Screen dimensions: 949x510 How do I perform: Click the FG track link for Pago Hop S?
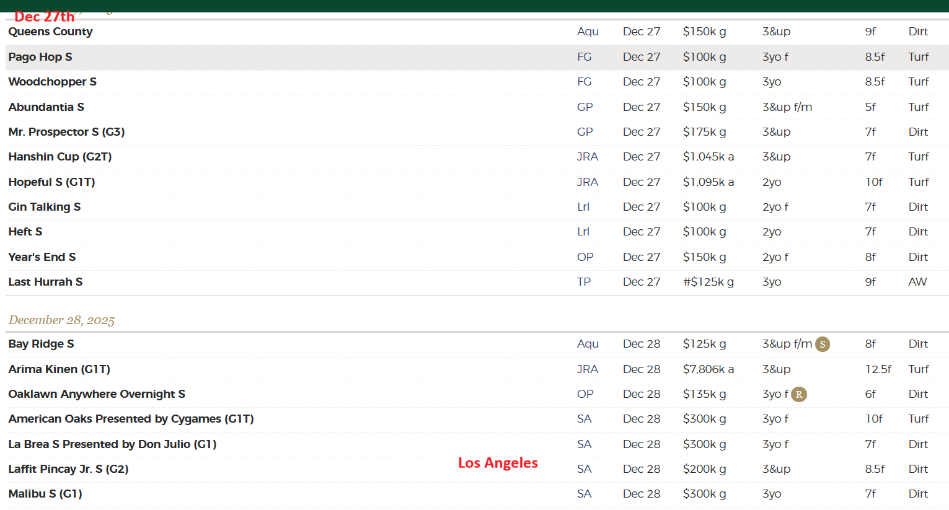coord(584,57)
